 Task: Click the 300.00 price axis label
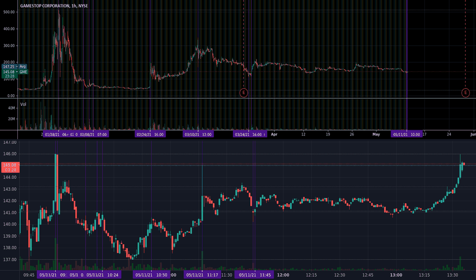pos(9,46)
